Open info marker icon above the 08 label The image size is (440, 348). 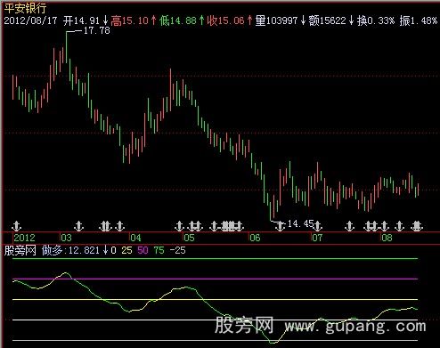pyautogui.click(x=385, y=226)
